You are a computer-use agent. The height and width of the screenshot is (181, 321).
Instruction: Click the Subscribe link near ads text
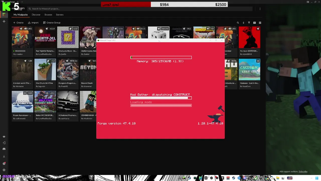303,171
